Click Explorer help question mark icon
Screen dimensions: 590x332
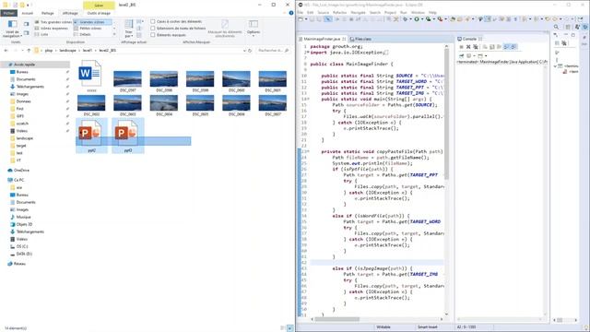tap(291, 13)
